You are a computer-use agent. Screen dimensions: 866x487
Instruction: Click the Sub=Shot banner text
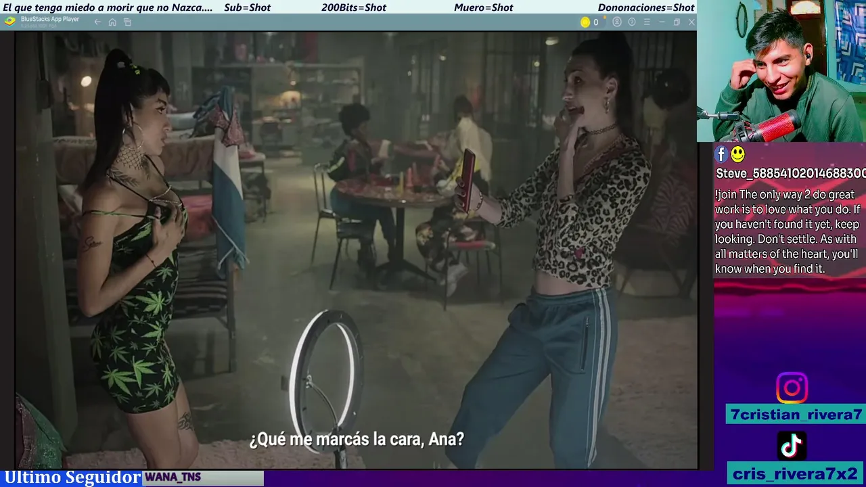[x=247, y=7]
